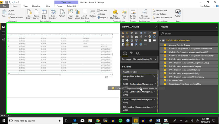
Task: Insert a Text box
Action: coord(102,11)
